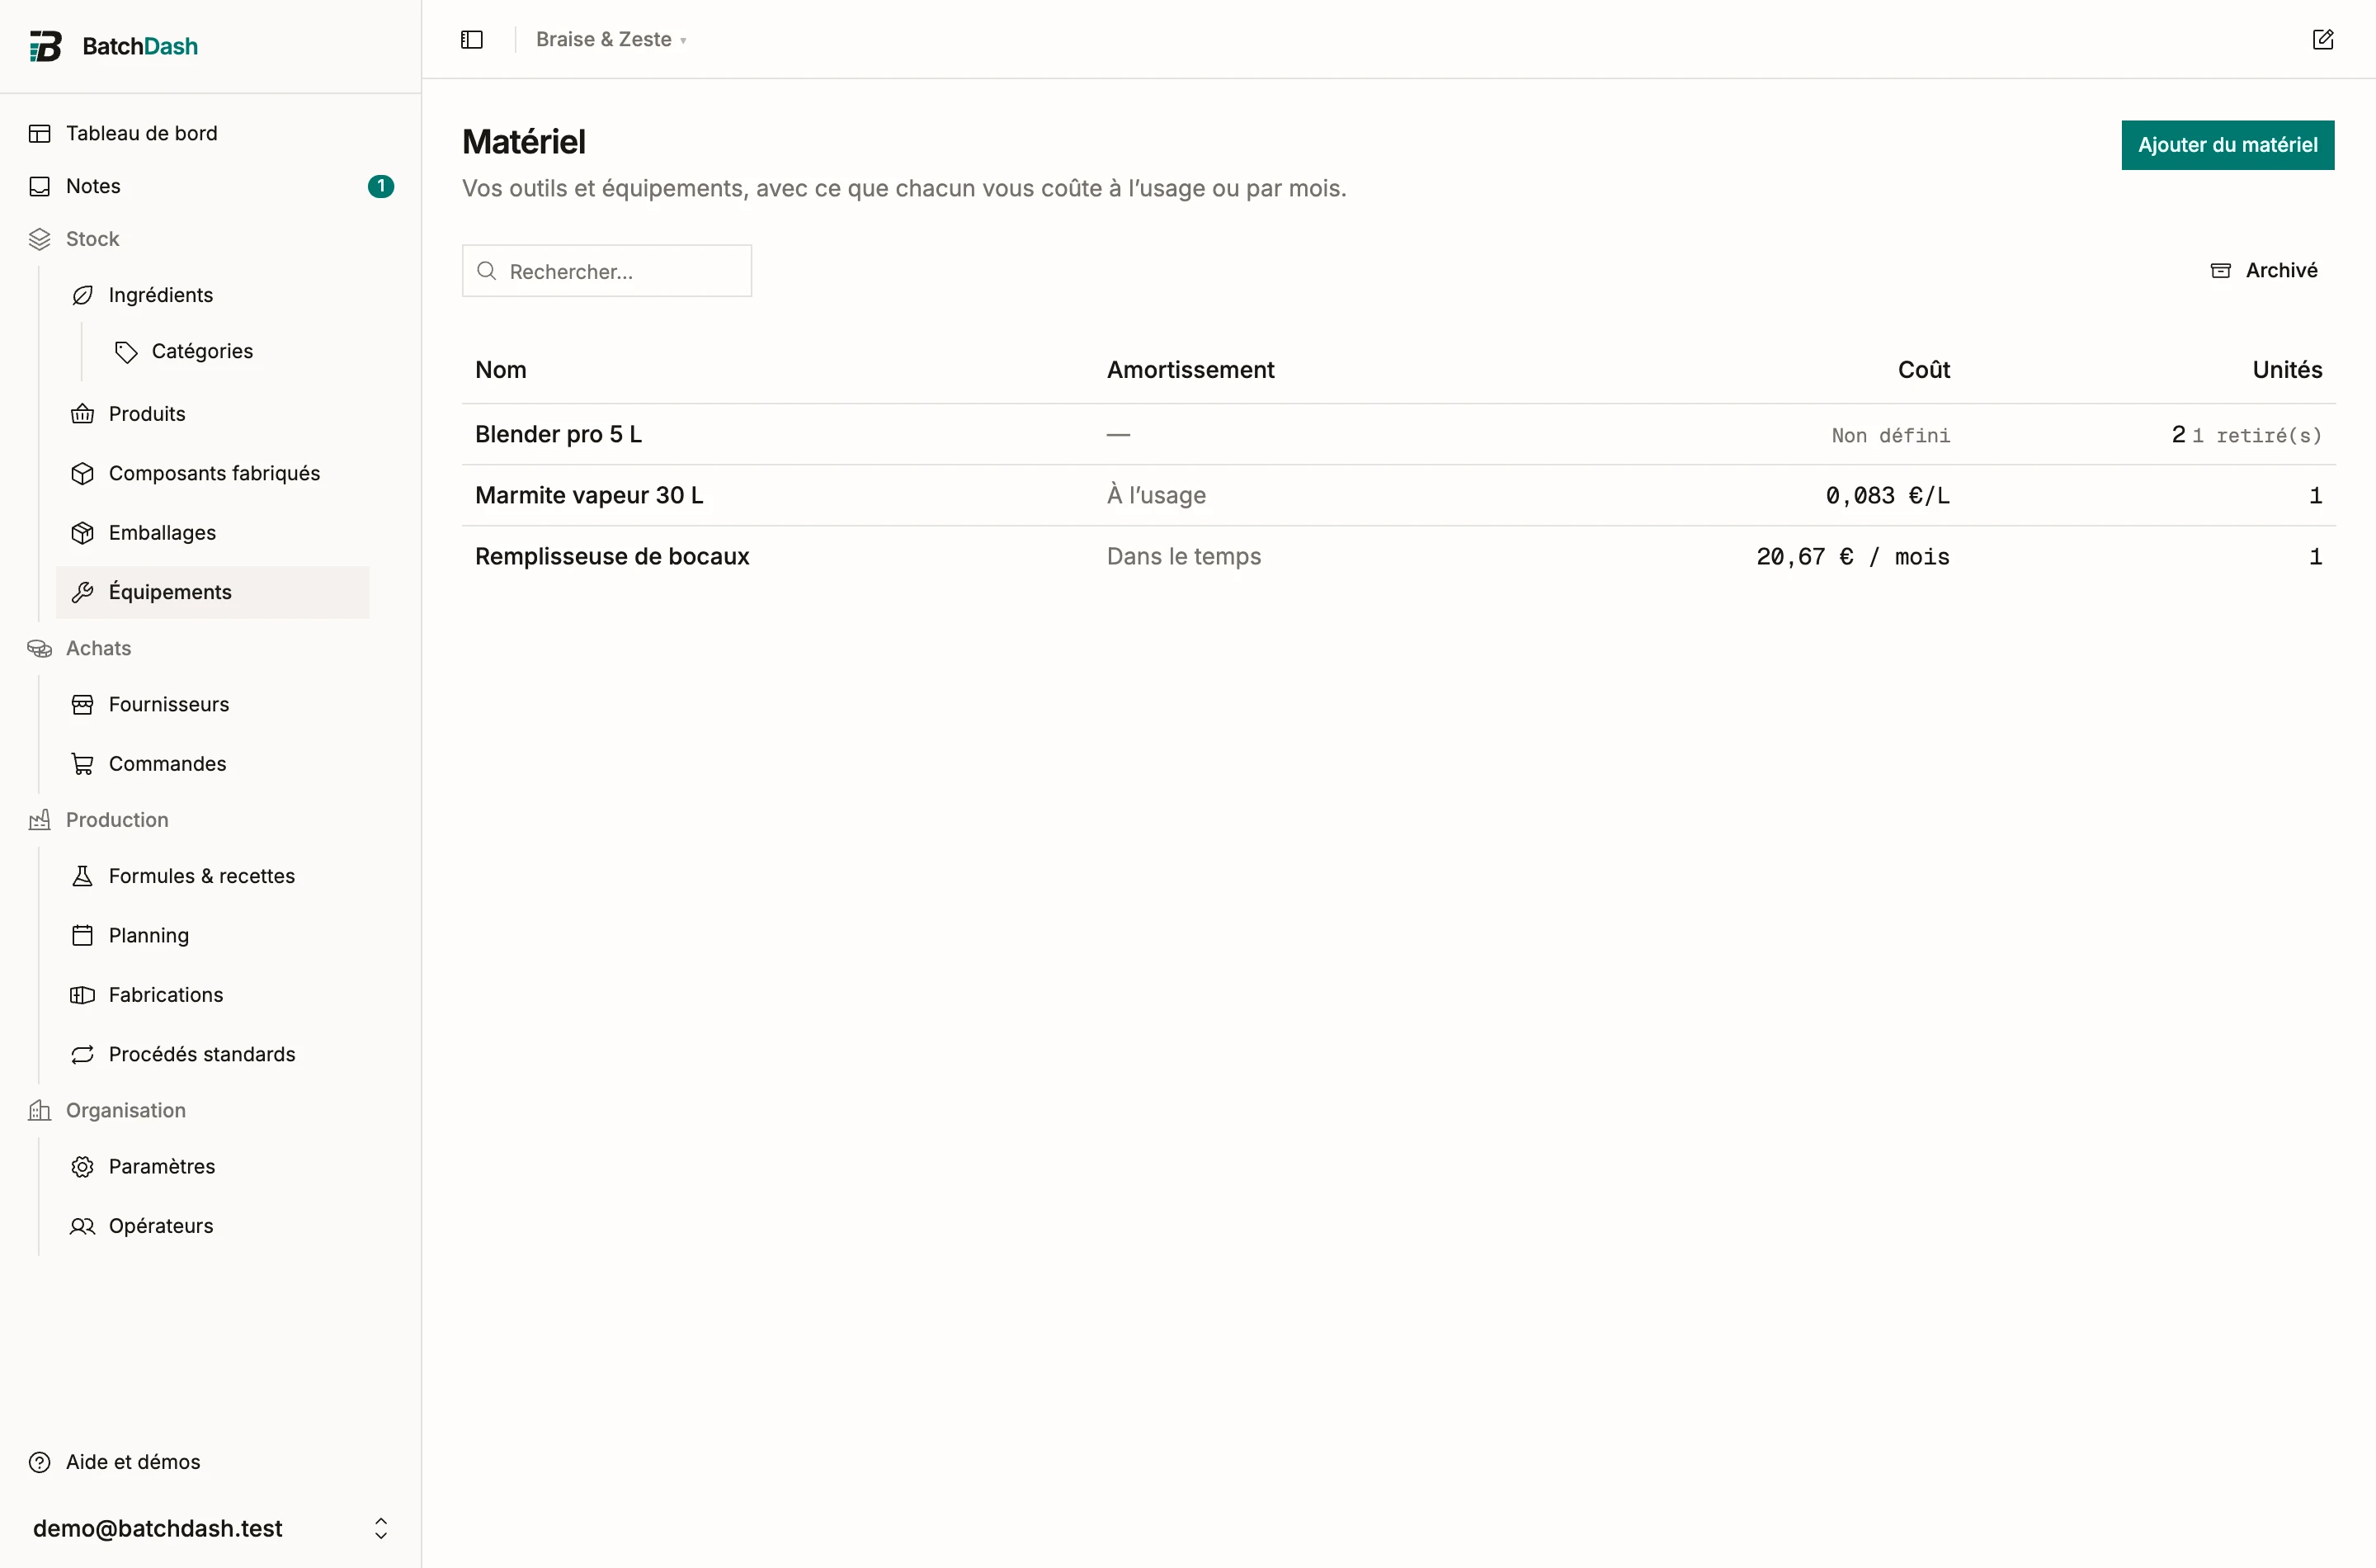Click the Aide et démos help icon

coord(40,1462)
